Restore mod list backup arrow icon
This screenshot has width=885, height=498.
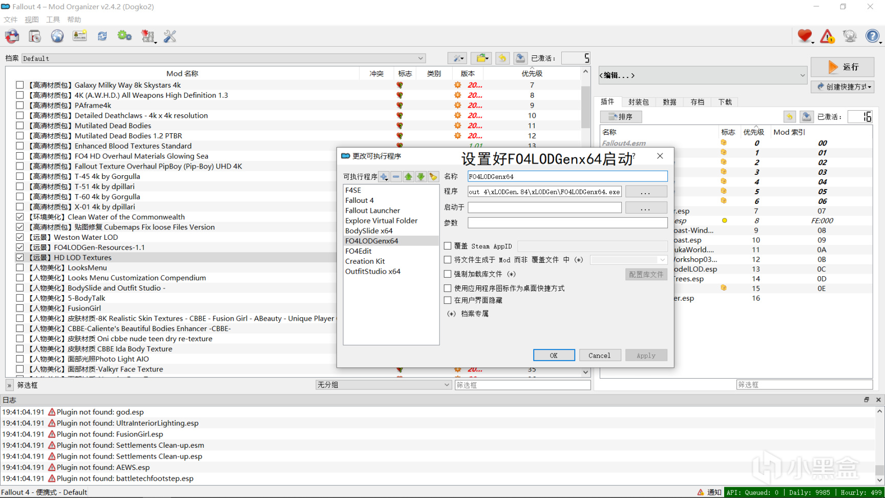coord(502,58)
